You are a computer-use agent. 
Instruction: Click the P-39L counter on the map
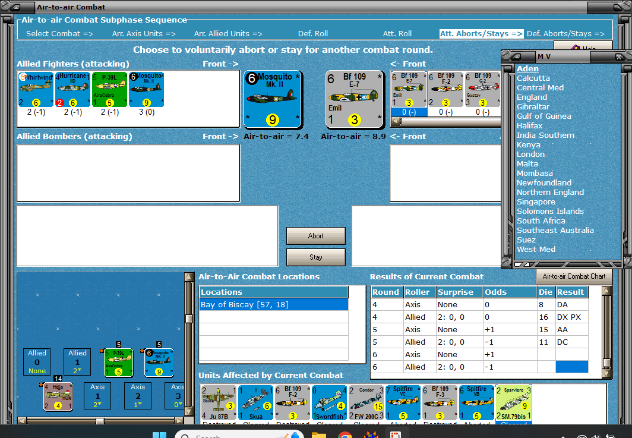(x=119, y=363)
